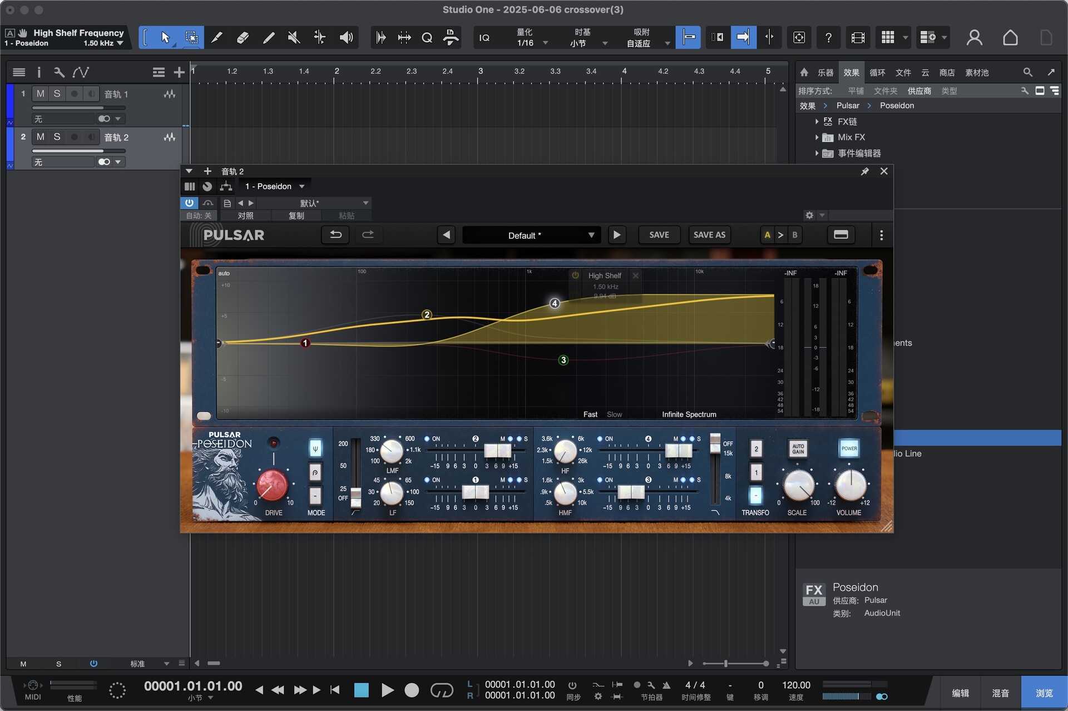Click browser home icon
This screenshot has width=1068, height=711.
coord(804,72)
